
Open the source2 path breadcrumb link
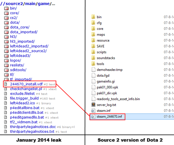(x=14, y=4)
